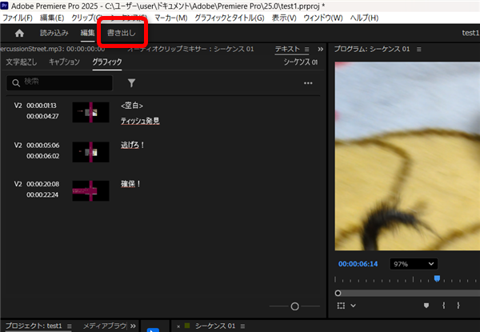
Task: Show hidden panels next to Media Browser
Action: (x=134, y=326)
